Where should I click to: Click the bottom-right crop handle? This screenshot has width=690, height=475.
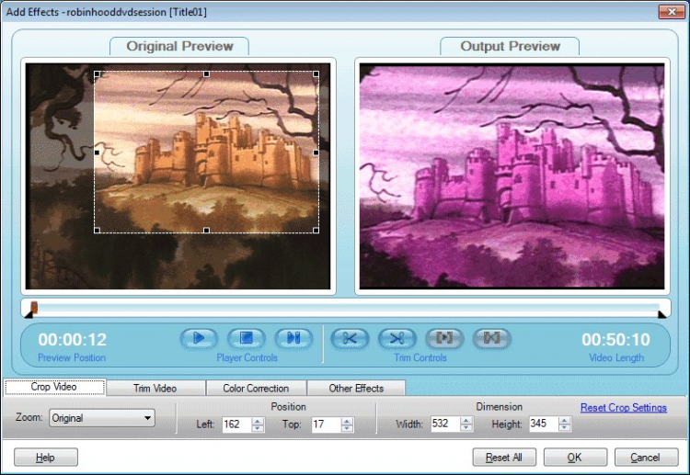[316, 231]
